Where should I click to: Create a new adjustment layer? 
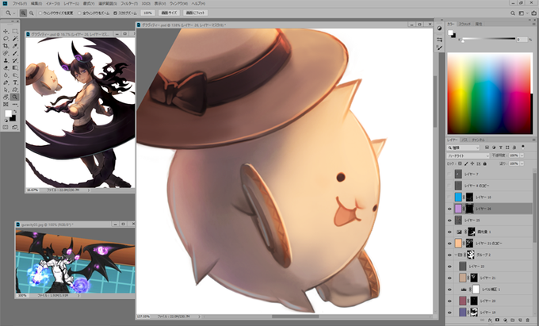pyautogui.click(x=505, y=320)
